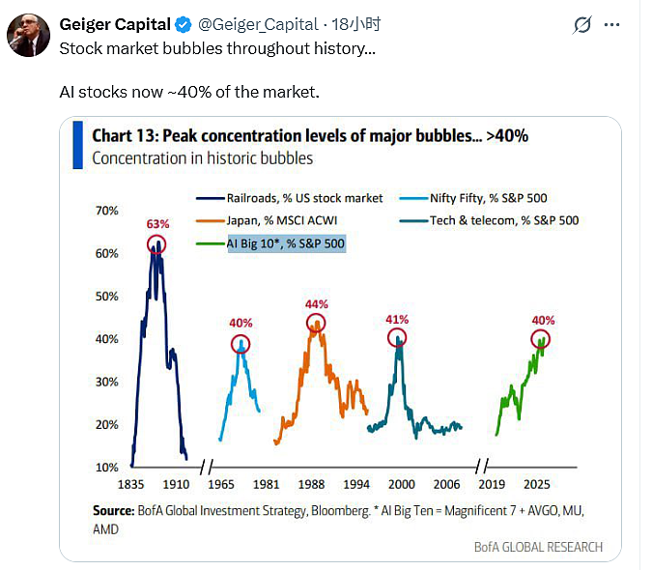652x570 pixels.
Task: Open the @Geiger_Capital handle link
Action: (x=258, y=25)
